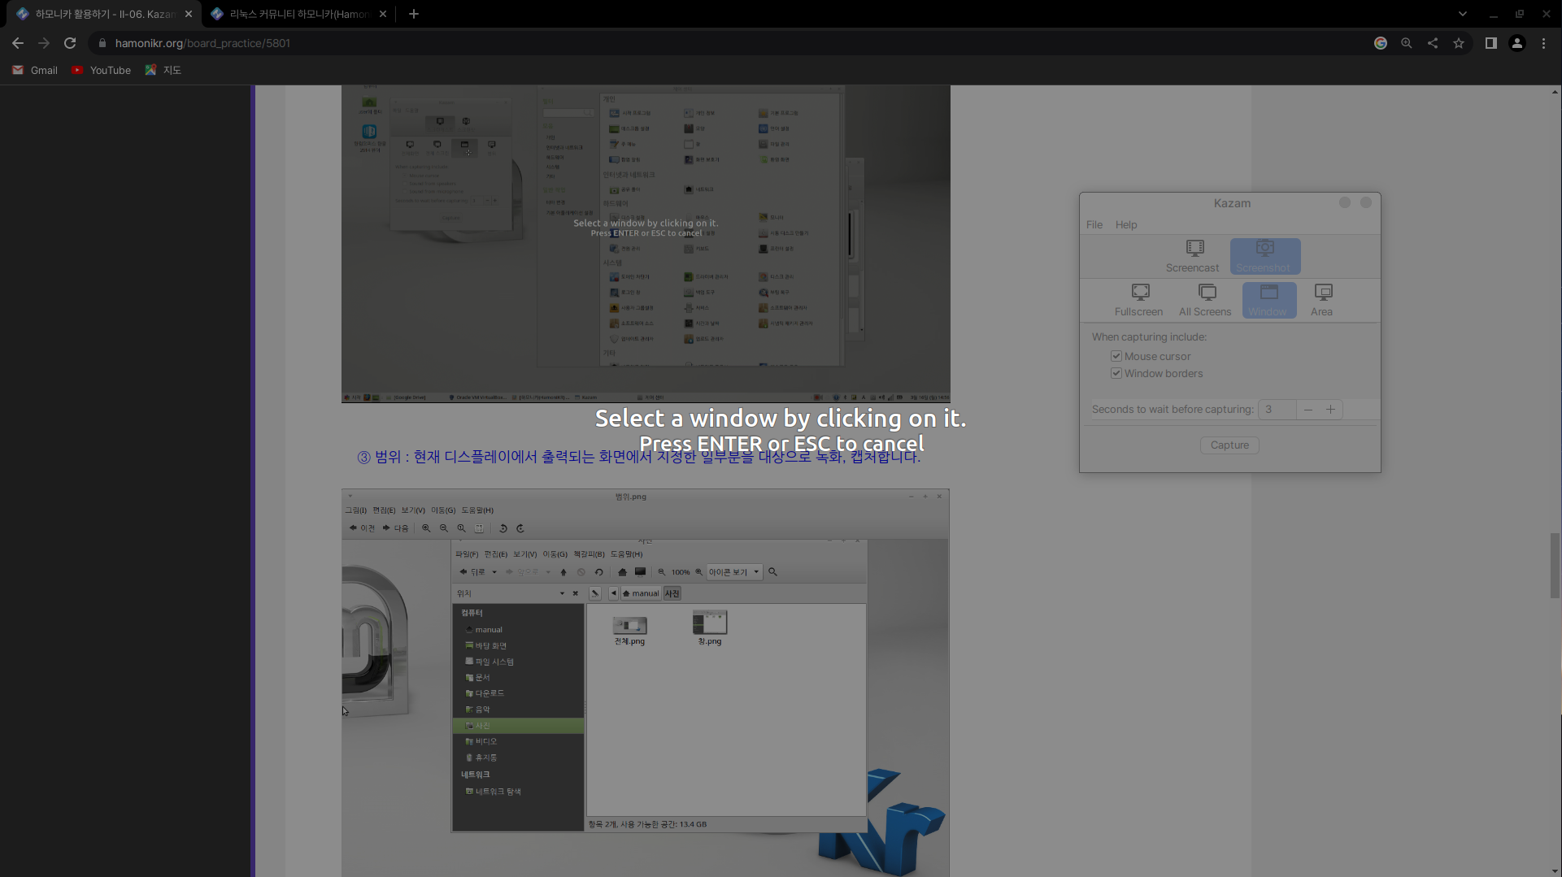This screenshot has width=1562, height=877.
Task: Choose Fullscreen capture option
Action: (x=1138, y=300)
